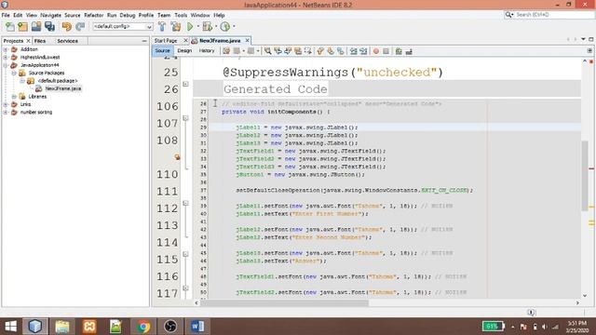
Task: Click the Uncomment code icon
Action: (x=409, y=51)
